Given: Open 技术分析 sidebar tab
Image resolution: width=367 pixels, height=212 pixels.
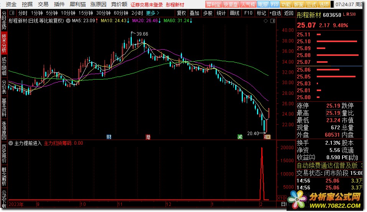Looking at the screenshot, I should point(4,43).
